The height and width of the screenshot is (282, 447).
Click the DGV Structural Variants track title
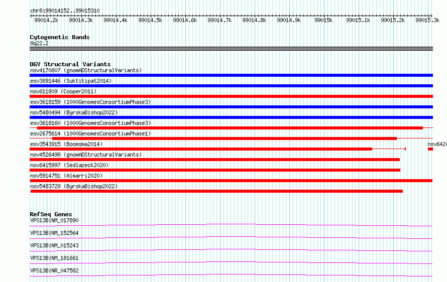(70, 64)
